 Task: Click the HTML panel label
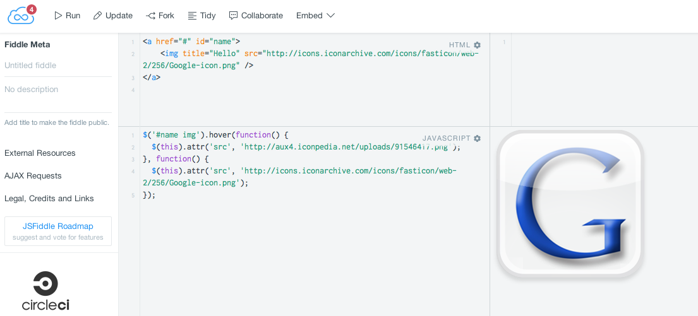459,45
